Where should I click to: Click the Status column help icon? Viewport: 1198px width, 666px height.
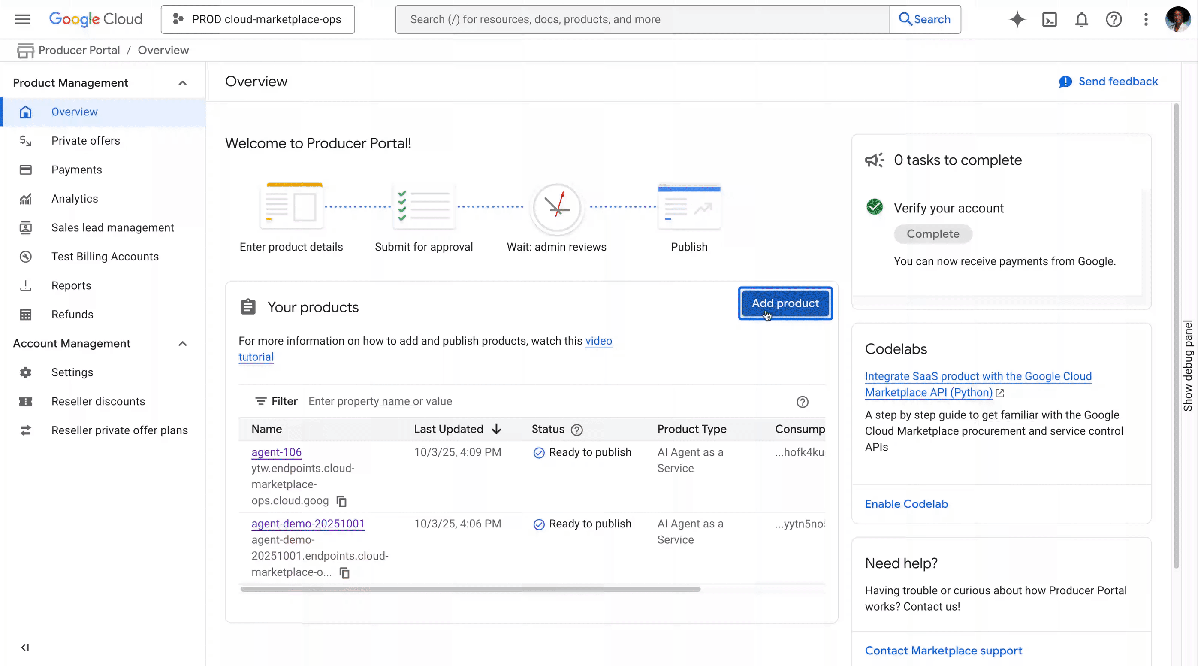coord(576,430)
